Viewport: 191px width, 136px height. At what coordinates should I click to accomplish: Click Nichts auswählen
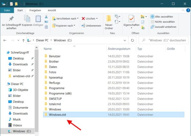click(163, 22)
